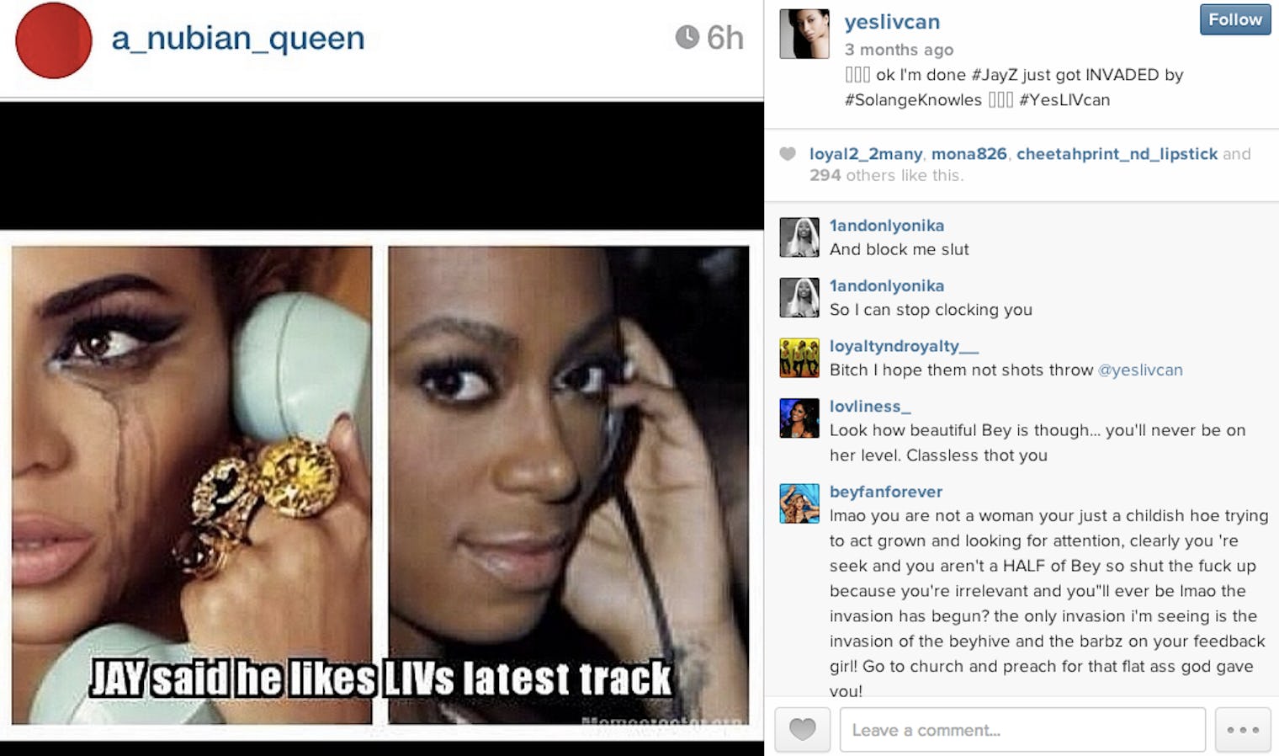This screenshot has height=756, width=1279.
Task: Open the a_nubian_queen username link
Action: [238, 39]
